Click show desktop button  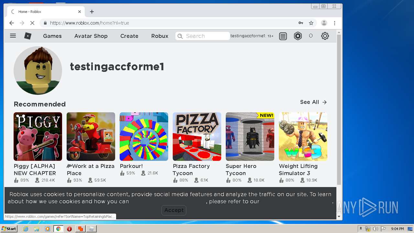coord(410,229)
